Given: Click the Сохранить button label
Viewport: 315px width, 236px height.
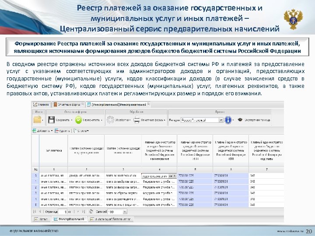Looking at the screenshot, I should (63, 120).
